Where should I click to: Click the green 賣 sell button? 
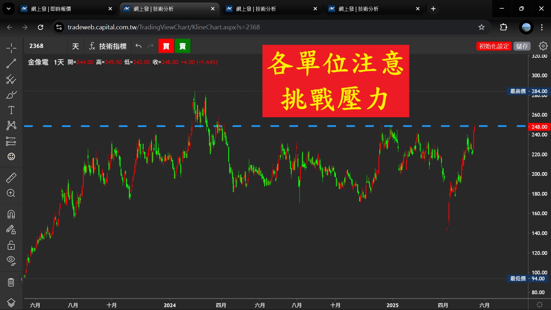pyautogui.click(x=183, y=46)
